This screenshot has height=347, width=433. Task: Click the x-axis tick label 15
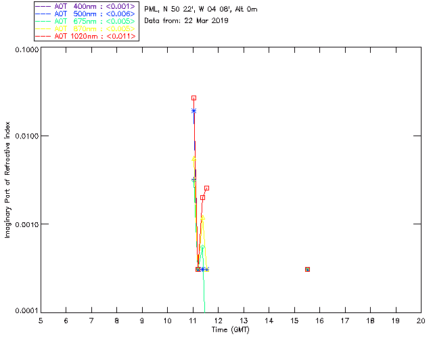coord(294,321)
